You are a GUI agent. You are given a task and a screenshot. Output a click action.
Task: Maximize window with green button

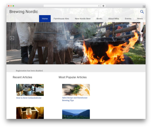point(13,6)
